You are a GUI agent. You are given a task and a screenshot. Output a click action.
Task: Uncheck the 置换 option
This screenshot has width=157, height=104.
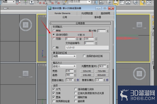click(54, 97)
